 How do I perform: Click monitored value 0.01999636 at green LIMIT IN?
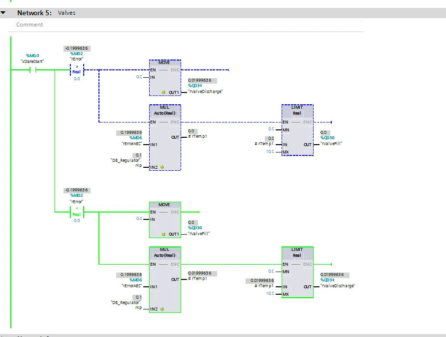click(260, 280)
